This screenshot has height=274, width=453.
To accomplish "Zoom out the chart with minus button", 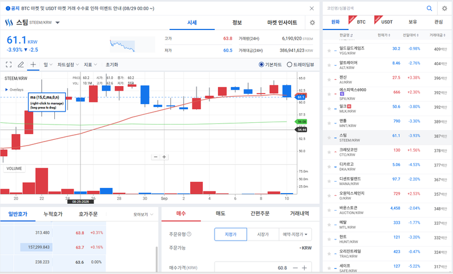I will 156,157.
